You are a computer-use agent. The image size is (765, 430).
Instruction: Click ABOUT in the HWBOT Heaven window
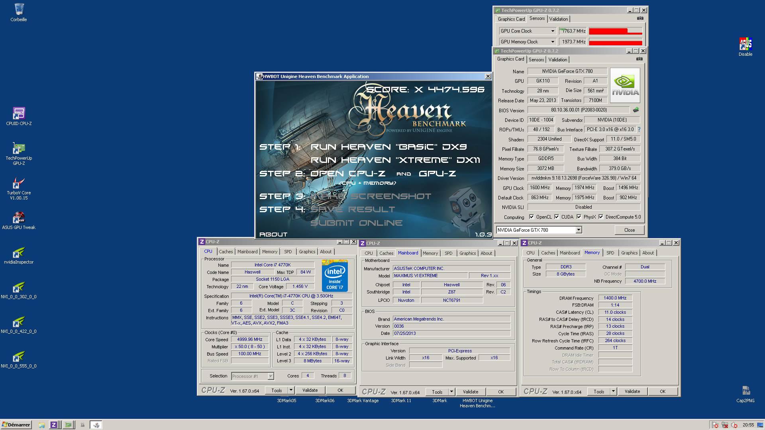[273, 234]
